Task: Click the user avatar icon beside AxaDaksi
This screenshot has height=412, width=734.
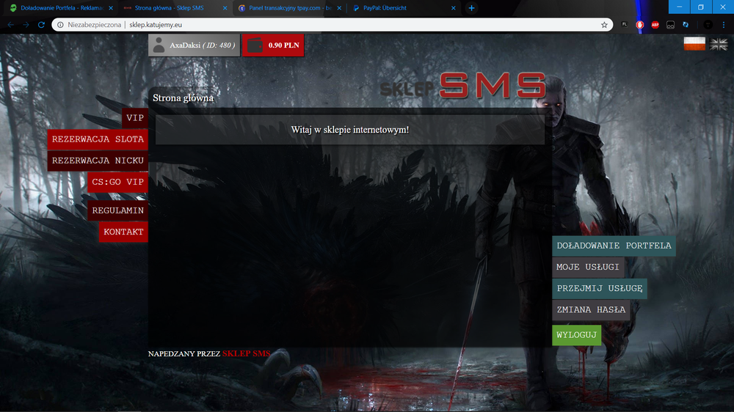Action: point(159,45)
